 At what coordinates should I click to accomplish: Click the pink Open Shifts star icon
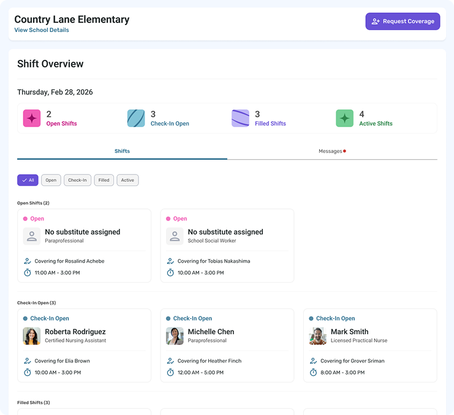click(32, 118)
